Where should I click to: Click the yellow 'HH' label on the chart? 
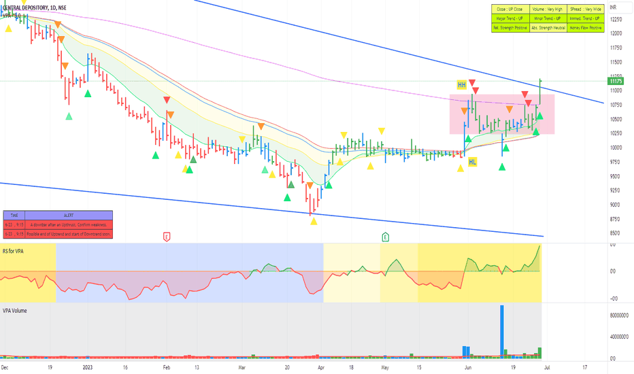(x=461, y=85)
